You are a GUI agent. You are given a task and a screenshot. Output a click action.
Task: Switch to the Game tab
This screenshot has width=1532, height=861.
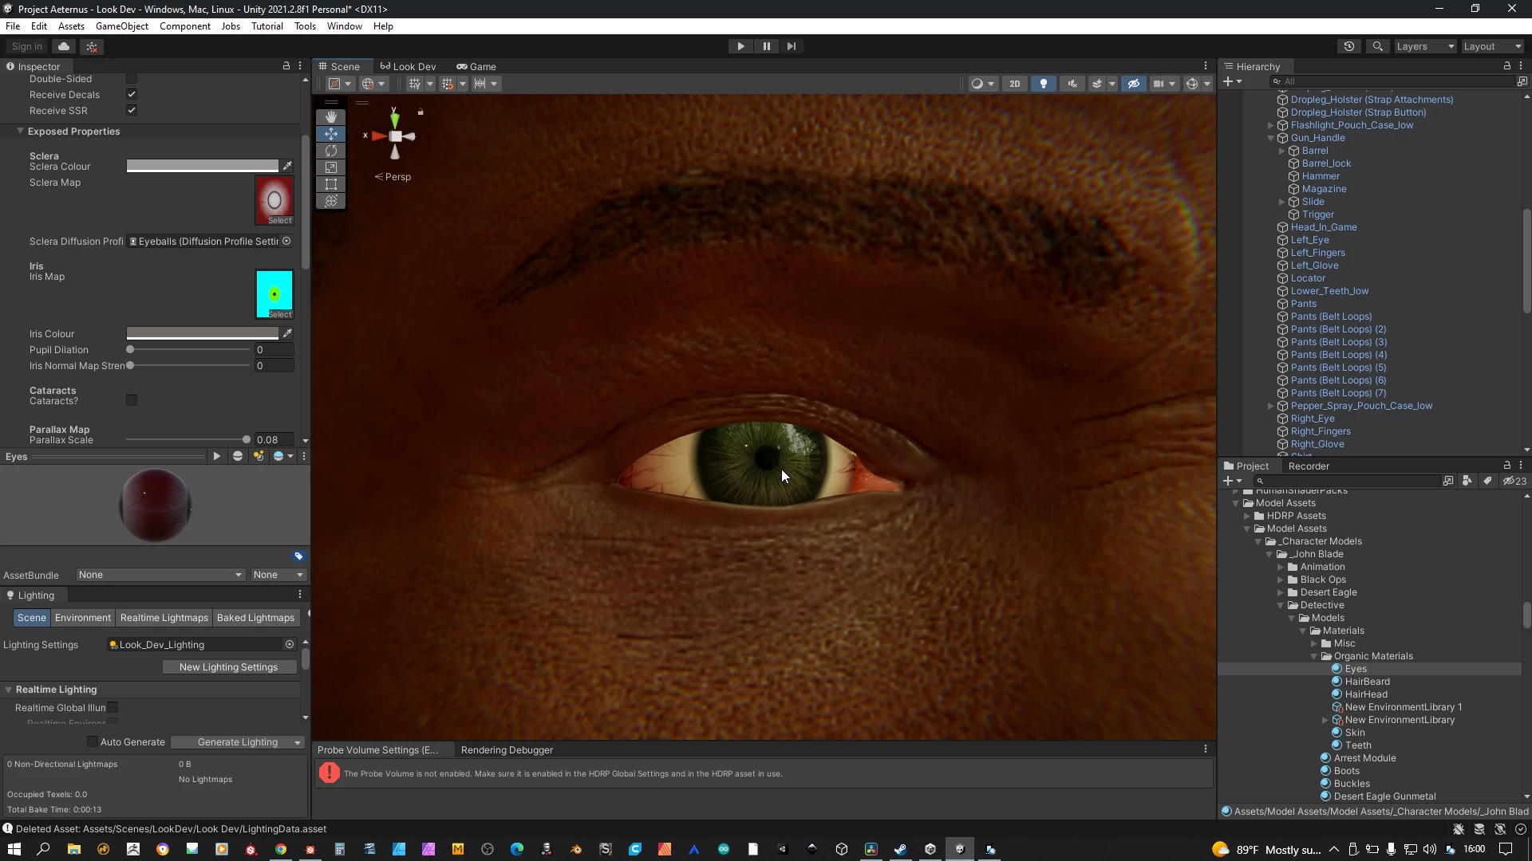476,67
